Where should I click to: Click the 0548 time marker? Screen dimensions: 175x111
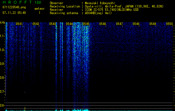pos(136,24)
